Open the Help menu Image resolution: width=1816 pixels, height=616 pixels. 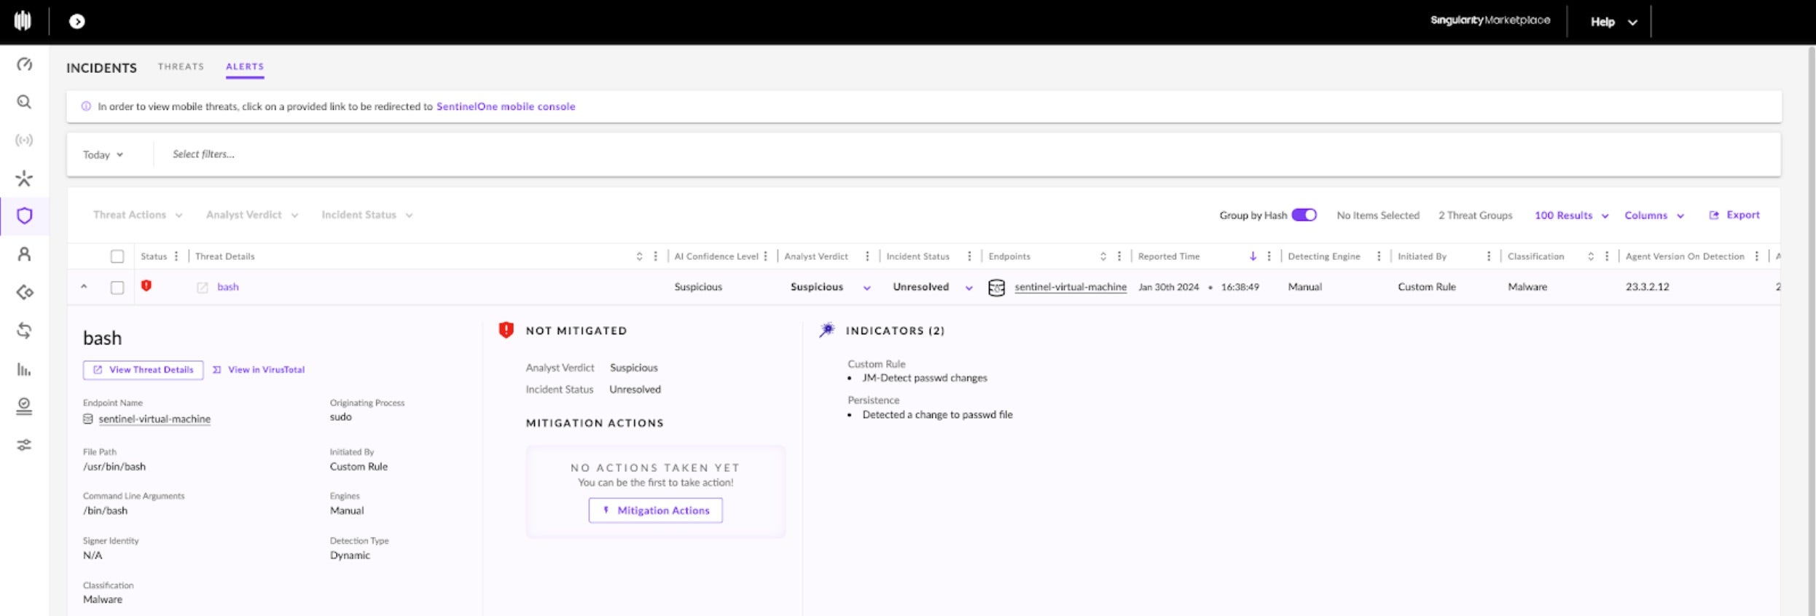(x=1613, y=22)
